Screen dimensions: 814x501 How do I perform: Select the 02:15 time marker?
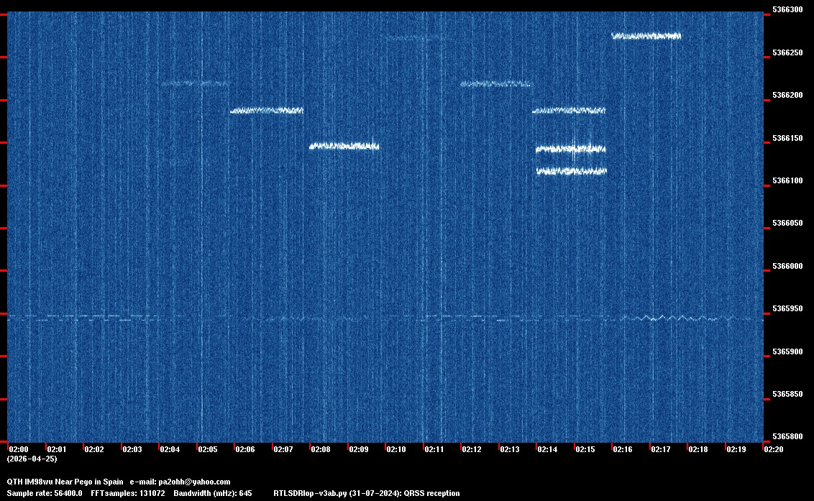[585, 449]
